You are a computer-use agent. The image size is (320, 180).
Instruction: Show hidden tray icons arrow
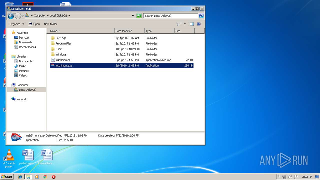[x=279, y=177]
